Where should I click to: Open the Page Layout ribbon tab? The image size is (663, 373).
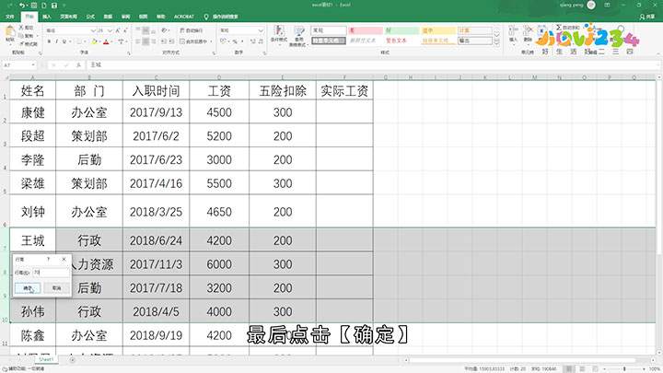(x=68, y=17)
